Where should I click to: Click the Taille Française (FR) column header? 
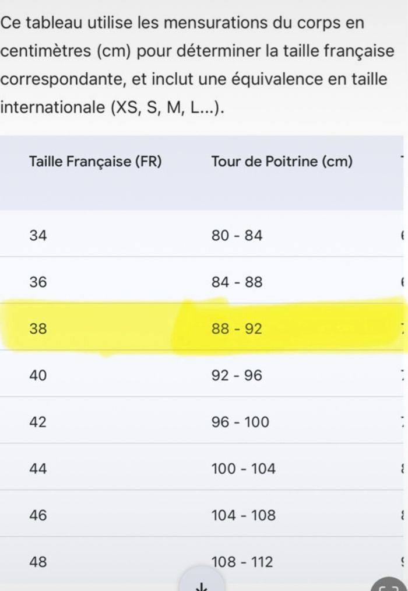point(95,162)
